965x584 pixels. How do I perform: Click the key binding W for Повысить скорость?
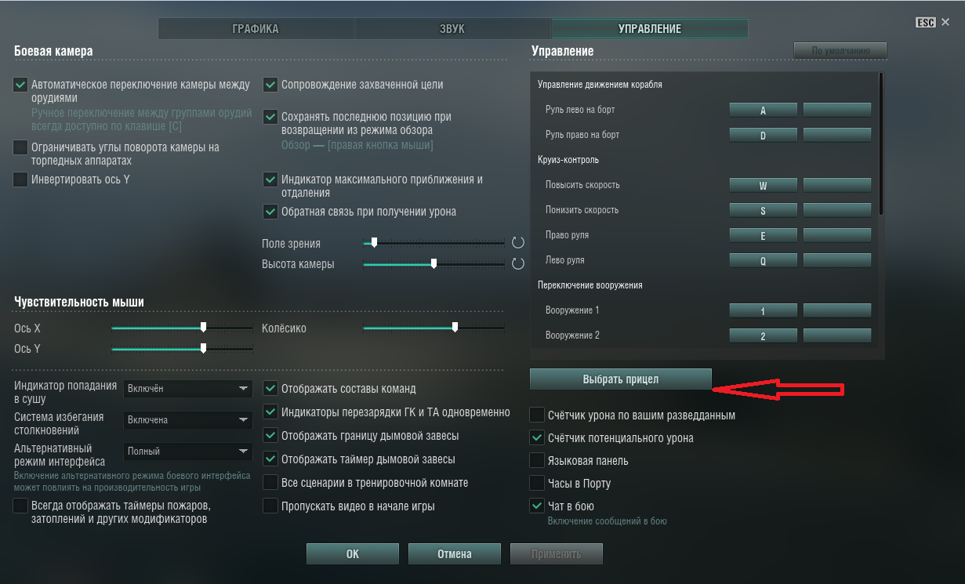coord(764,186)
